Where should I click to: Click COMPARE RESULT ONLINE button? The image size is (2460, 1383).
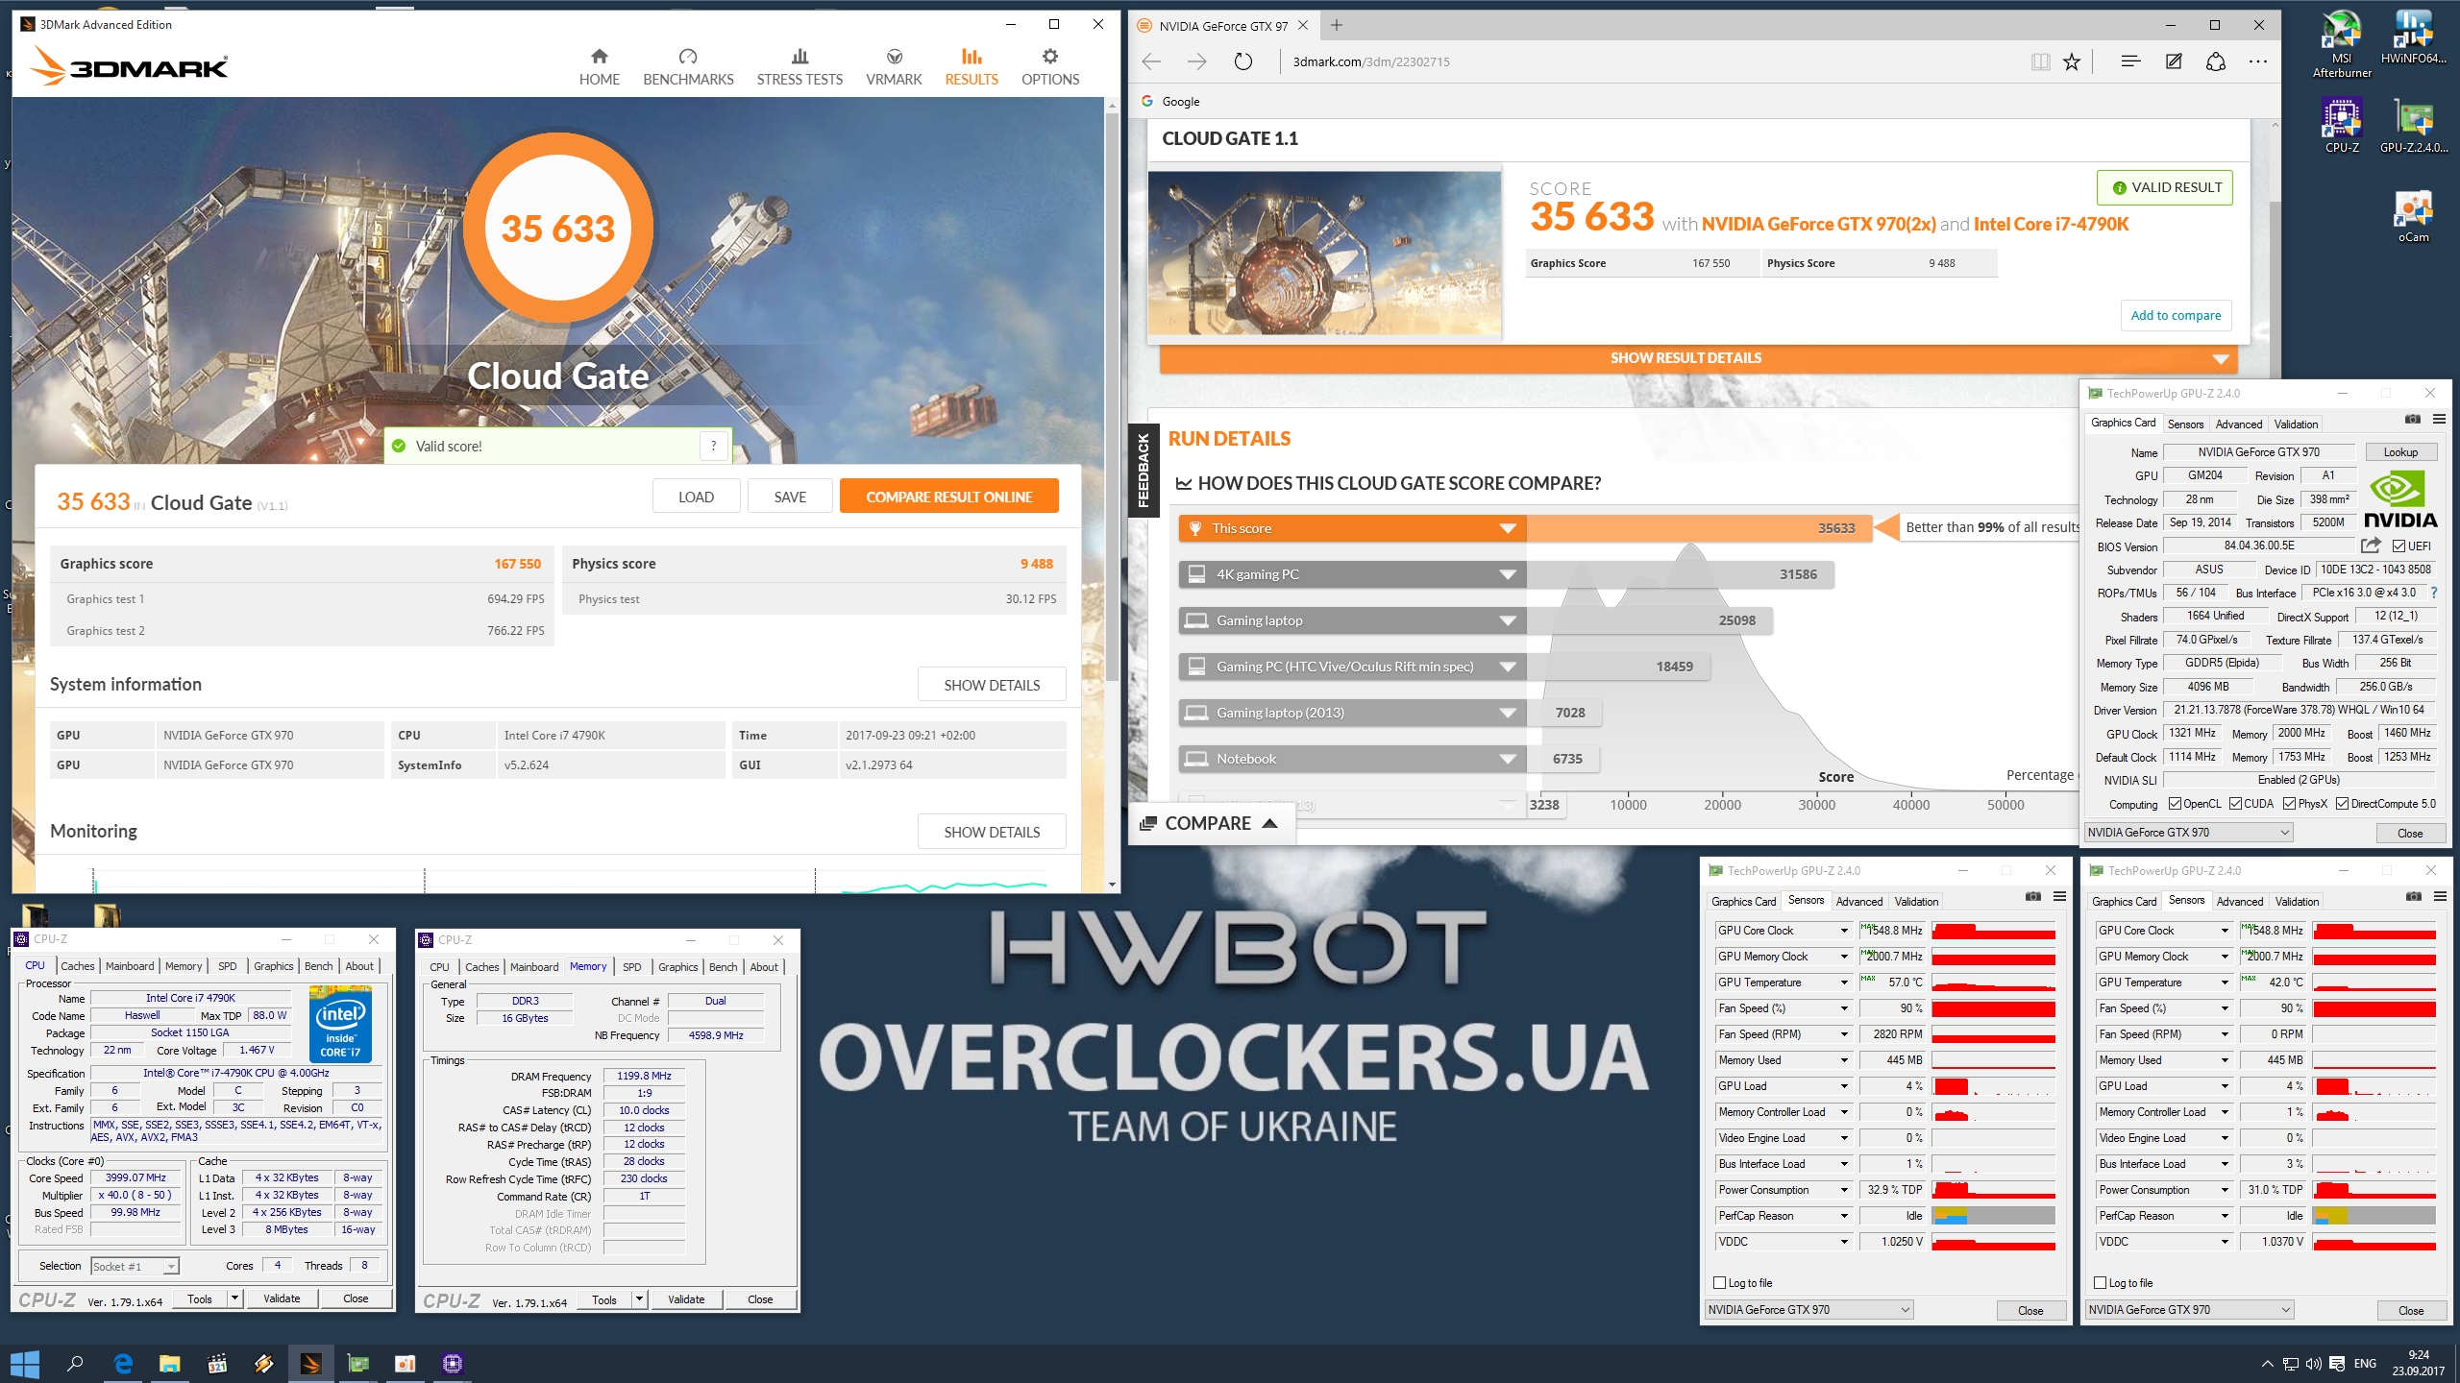coord(948,497)
